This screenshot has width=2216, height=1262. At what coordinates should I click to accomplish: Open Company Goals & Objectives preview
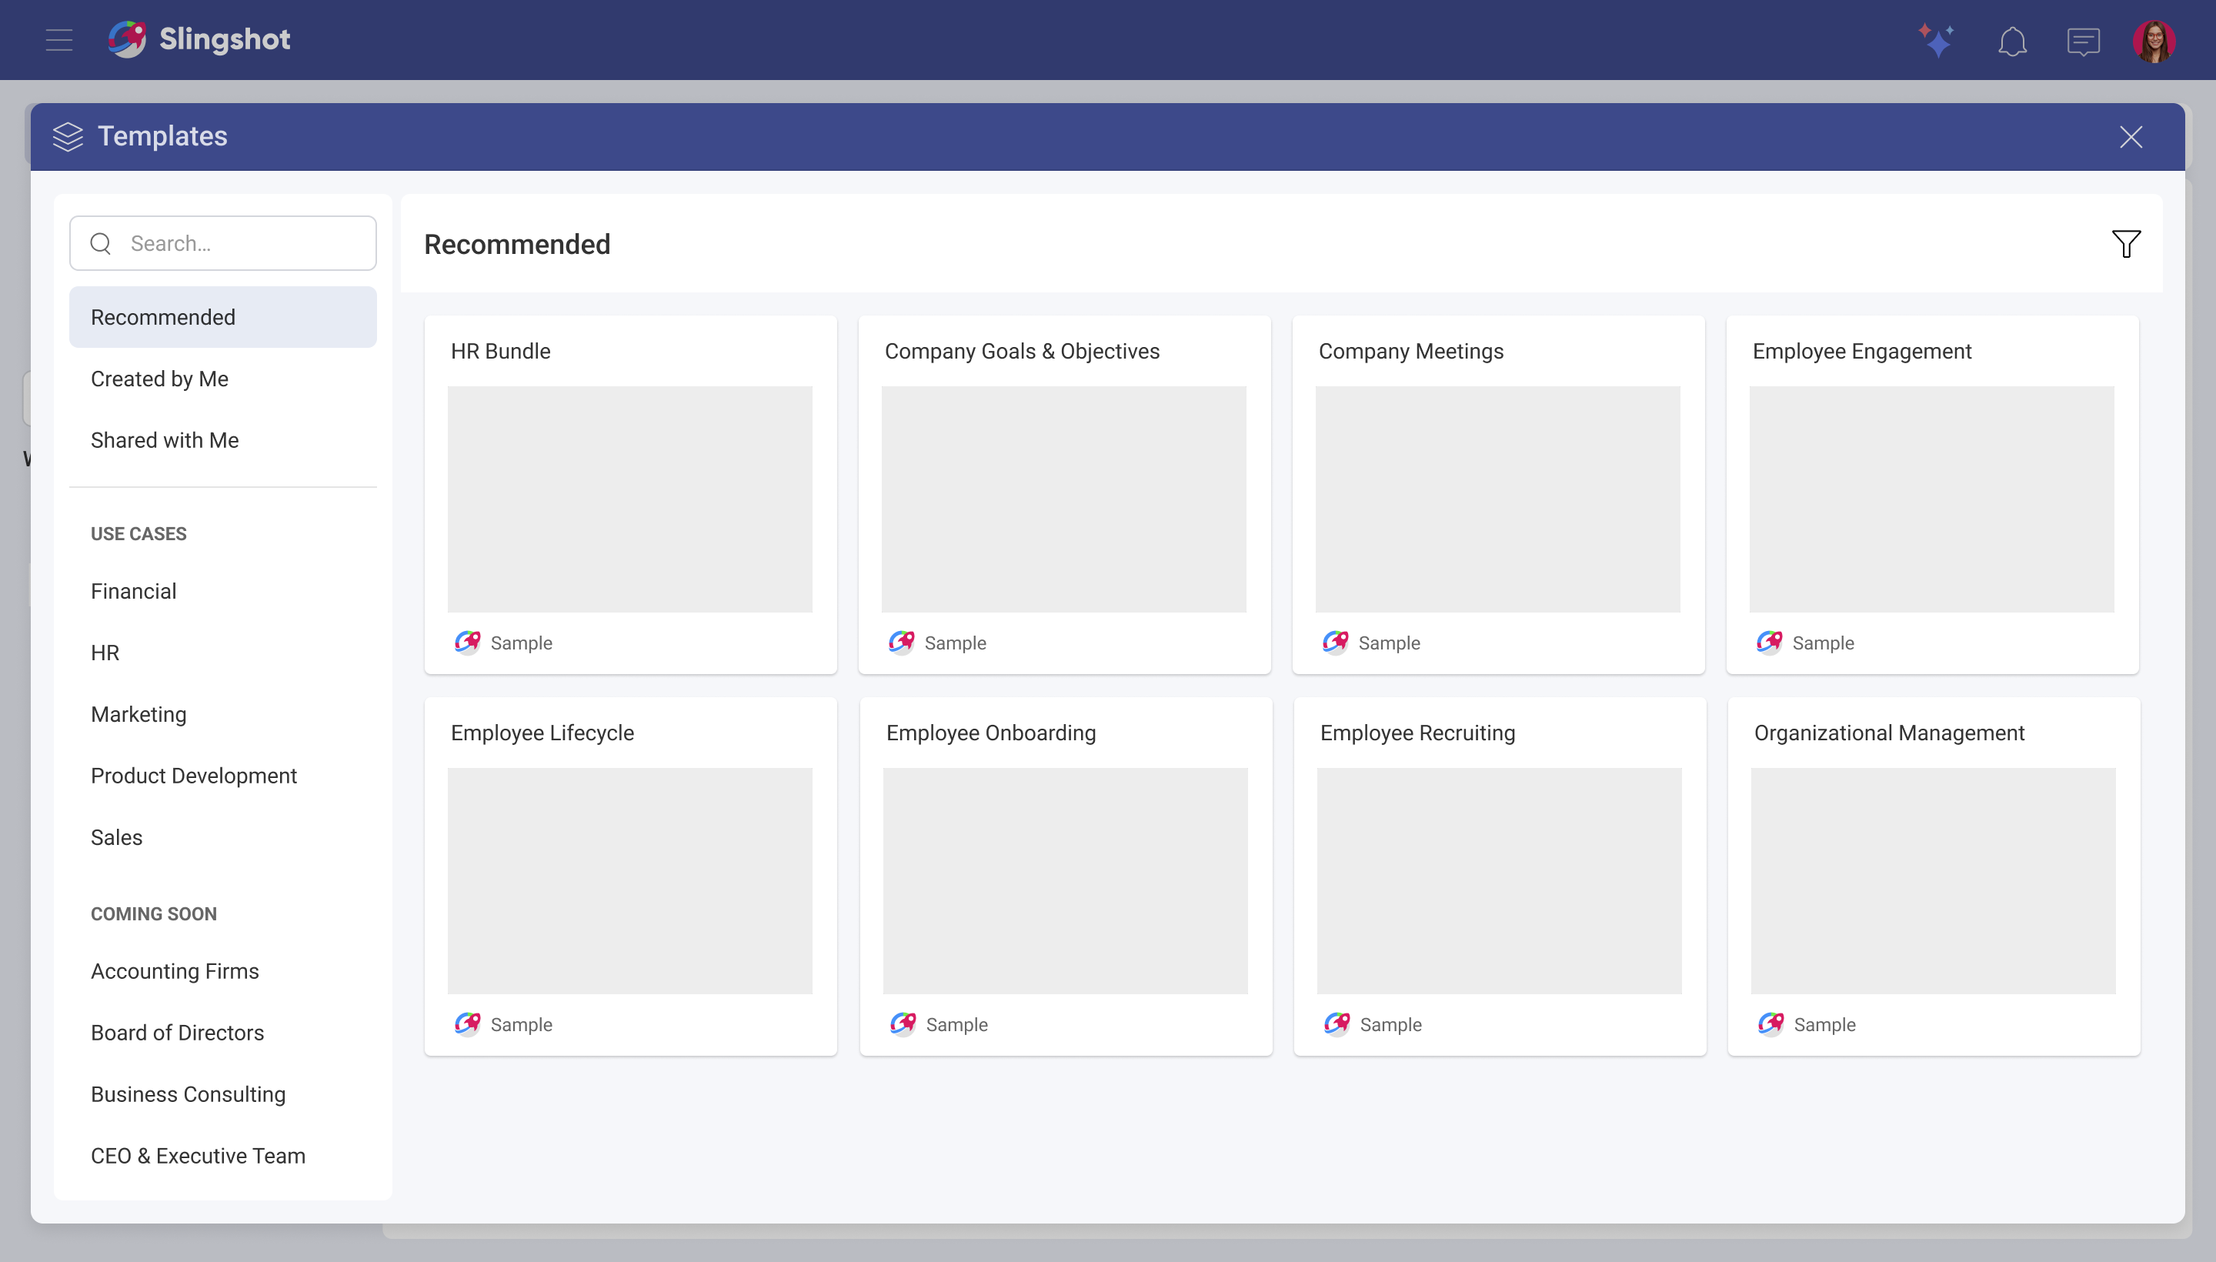(x=1064, y=499)
